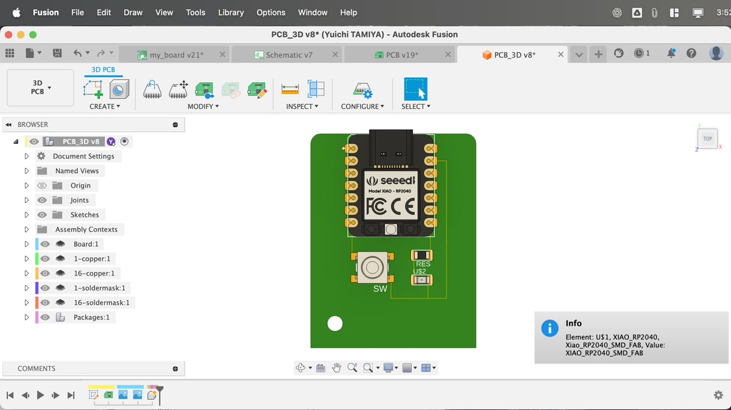Image resolution: width=731 pixels, height=410 pixels.
Task: Switch to the Schematic v7 tab
Action: [x=289, y=55]
